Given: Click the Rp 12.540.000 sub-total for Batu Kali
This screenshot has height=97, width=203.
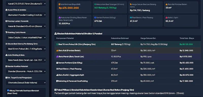Looking at the screenshot, I should tap(187, 50).
